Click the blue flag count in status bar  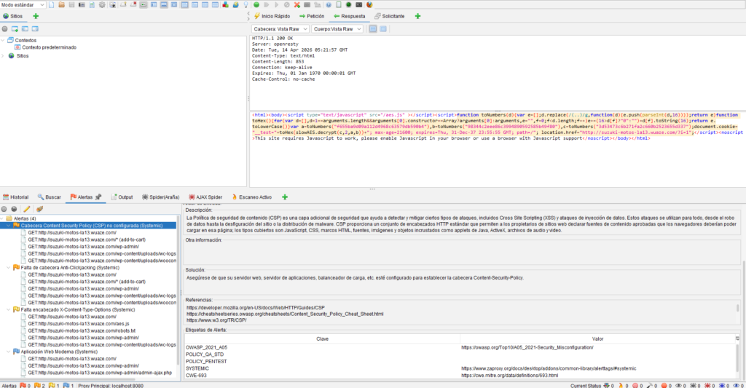click(69, 386)
